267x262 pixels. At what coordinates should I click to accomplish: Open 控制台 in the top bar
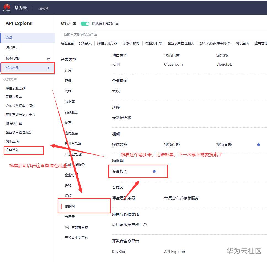pyautogui.click(x=43, y=8)
